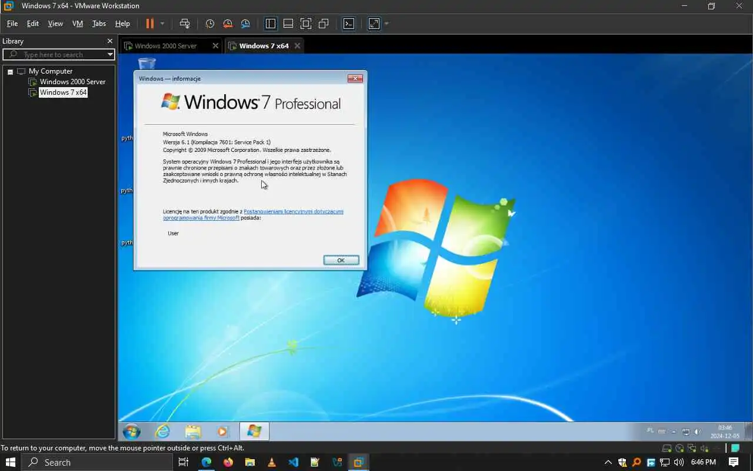Click the guest network tray icon
The width and height of the screenshot is (753, 471).
pos(686,432)
